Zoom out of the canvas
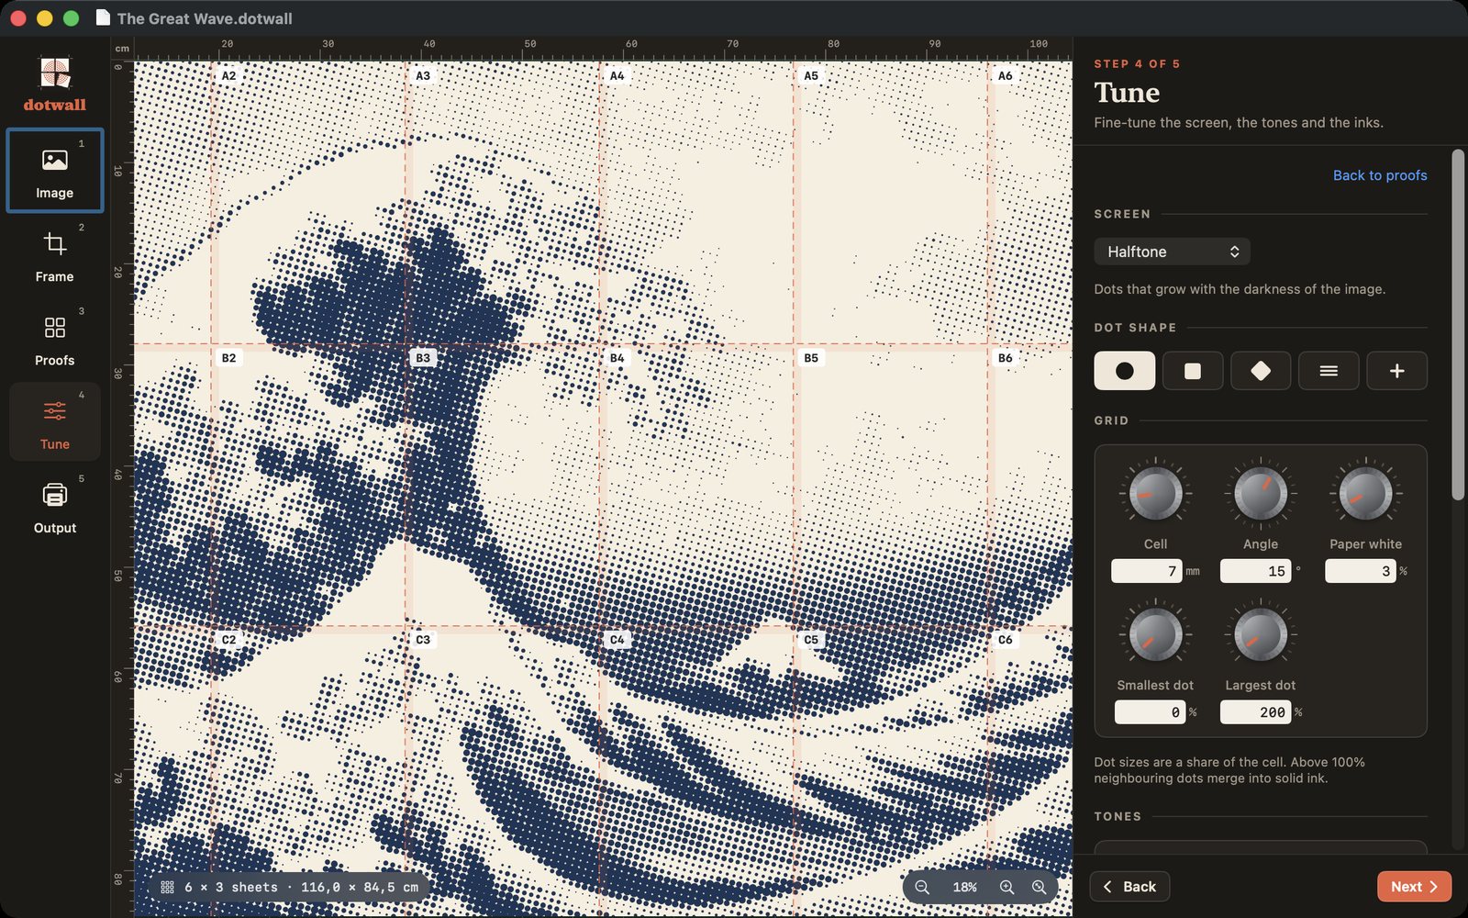1468x918 pixels. click(x=922, y=888)
